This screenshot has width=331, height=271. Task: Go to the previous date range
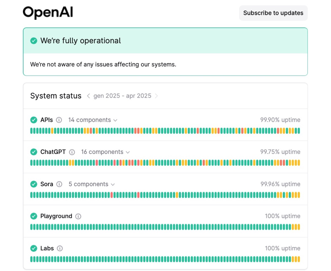click(x=88, y=96)
